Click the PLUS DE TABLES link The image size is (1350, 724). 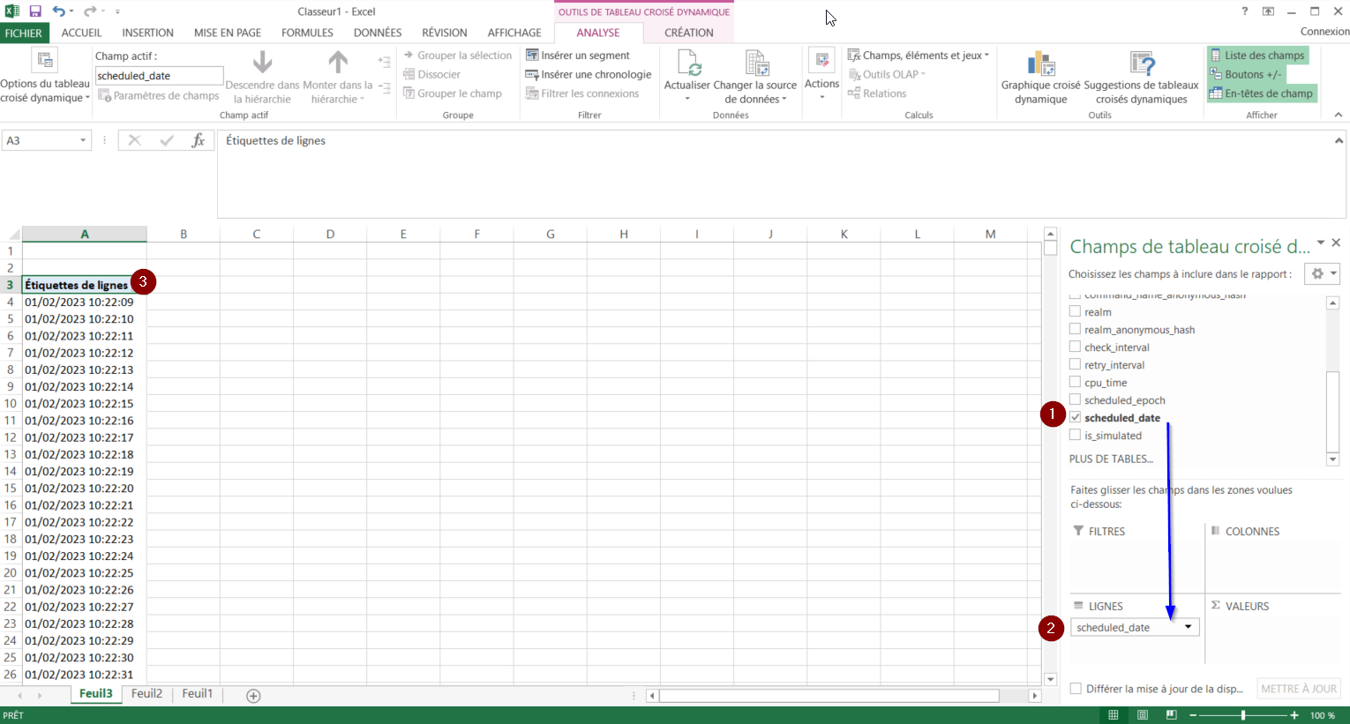(1111, 459)
